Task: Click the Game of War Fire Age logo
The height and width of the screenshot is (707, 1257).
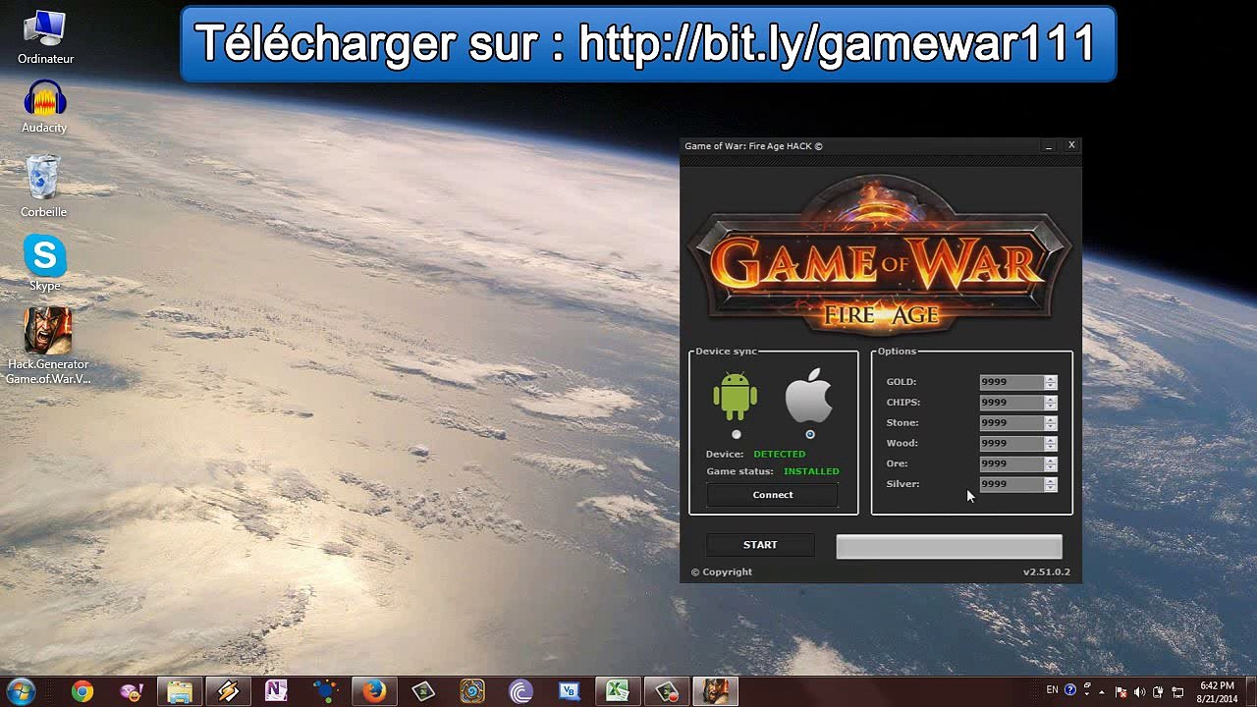Action: point(880,254)
